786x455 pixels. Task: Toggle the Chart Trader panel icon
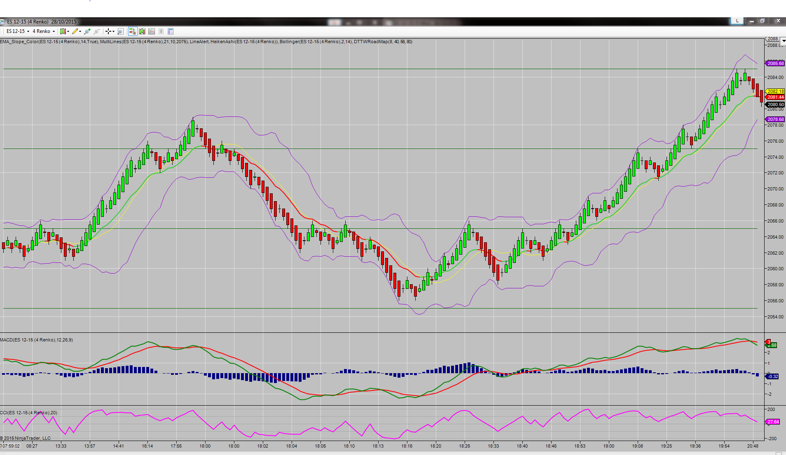pyautogui.click(x=132, y=31)
